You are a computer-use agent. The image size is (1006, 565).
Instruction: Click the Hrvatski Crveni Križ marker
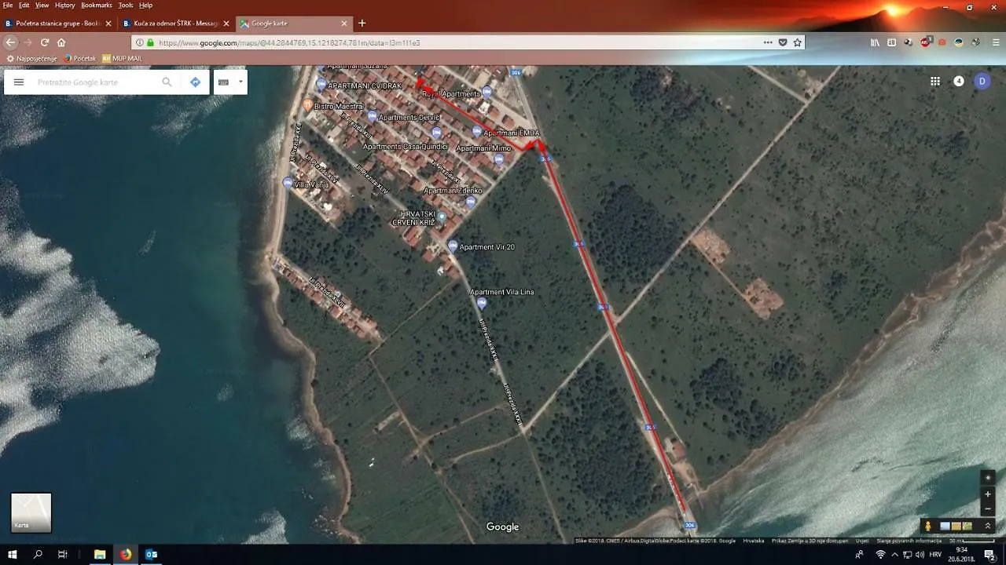(x=442, y=216)
